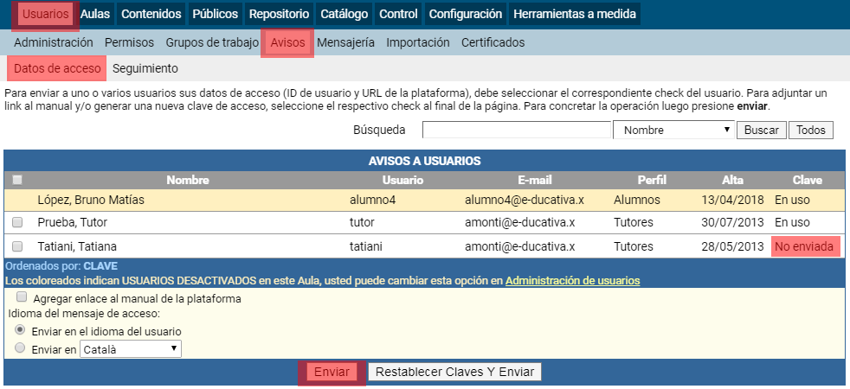Click 'Restablecer Claves Y Enviar' button

tap(454, 372)
